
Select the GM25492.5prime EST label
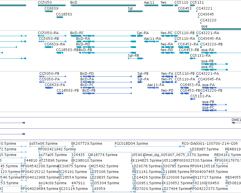click(103, 166)
